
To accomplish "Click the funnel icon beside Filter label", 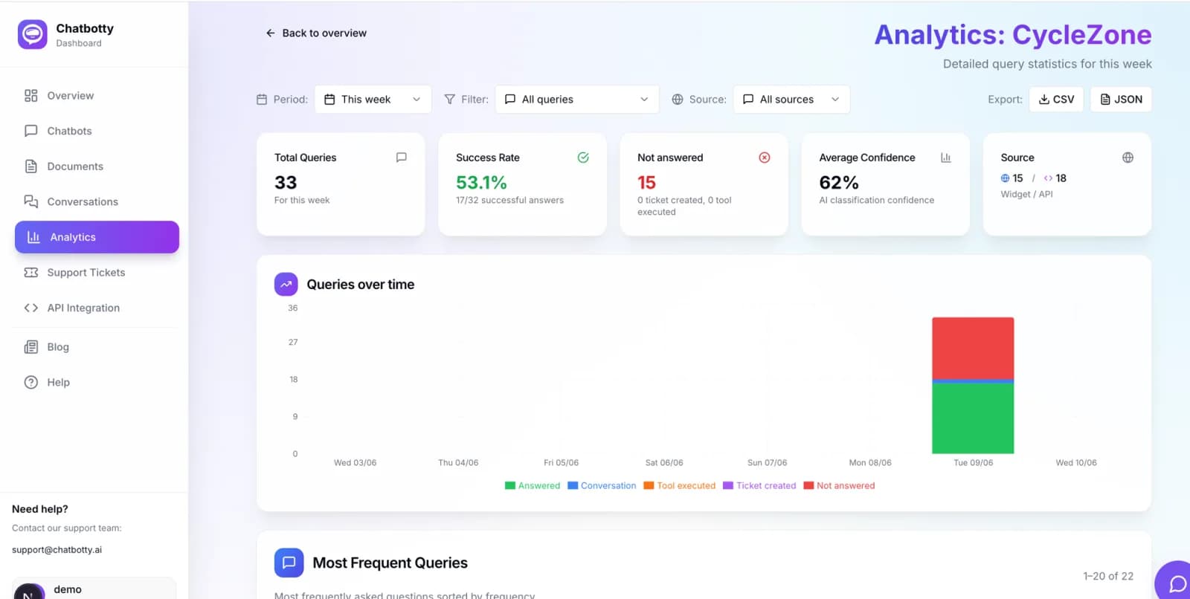I will [449, 100].
